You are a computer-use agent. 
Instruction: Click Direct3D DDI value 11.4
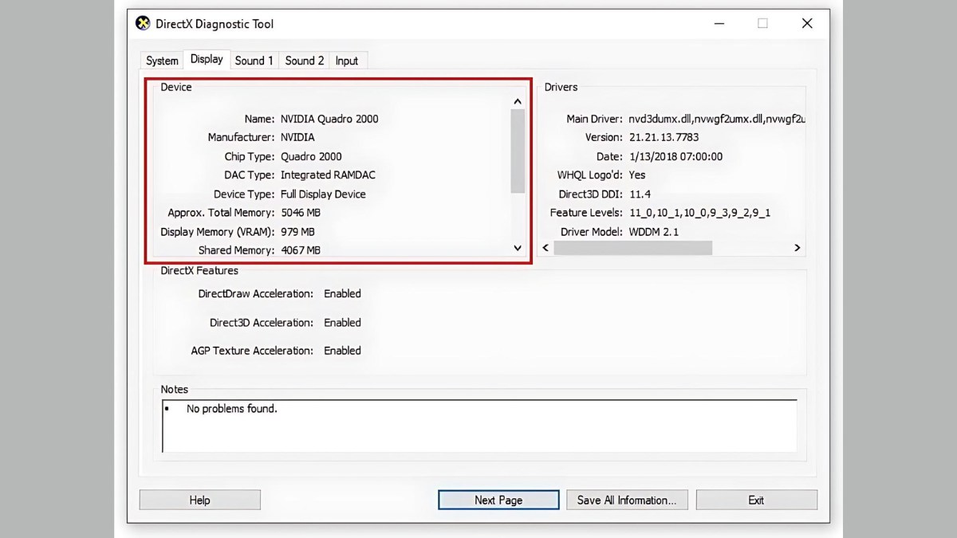(640, 194)
